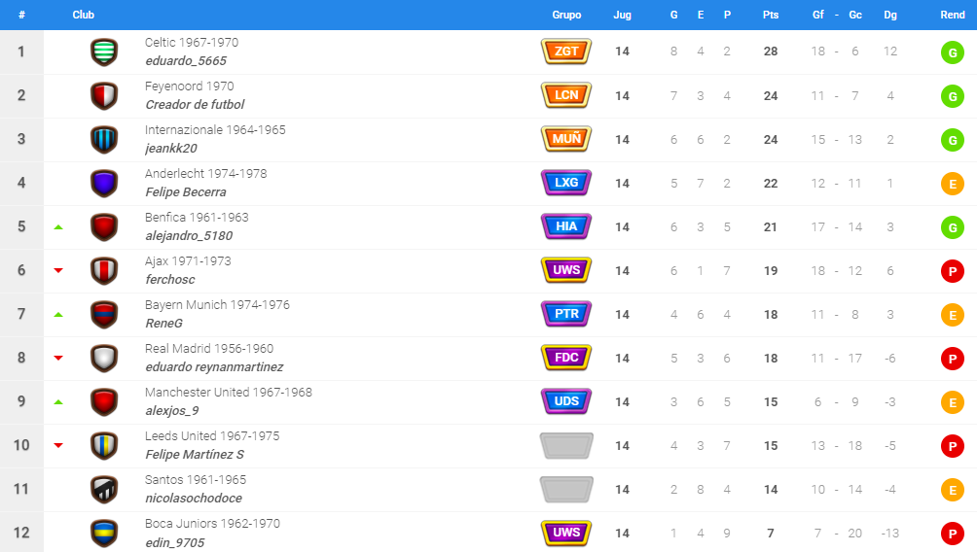Image resolution: width=977 pixels, height=552 pixels.
Task: Click the Real Madrid 1956-1960 club shield
Action: [104, 359]
